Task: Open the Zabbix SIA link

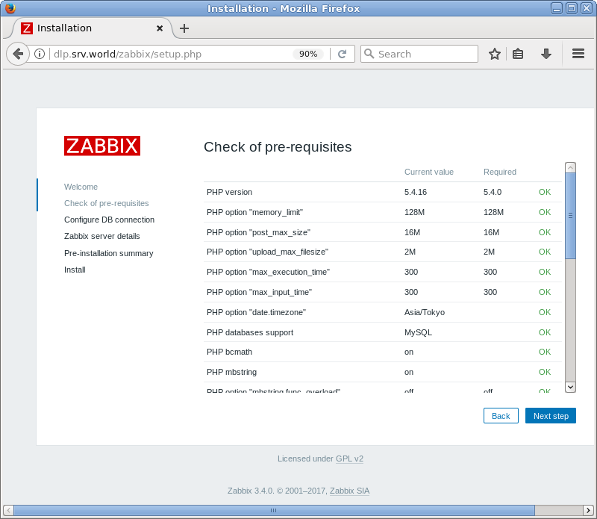Action: point(349,491)
